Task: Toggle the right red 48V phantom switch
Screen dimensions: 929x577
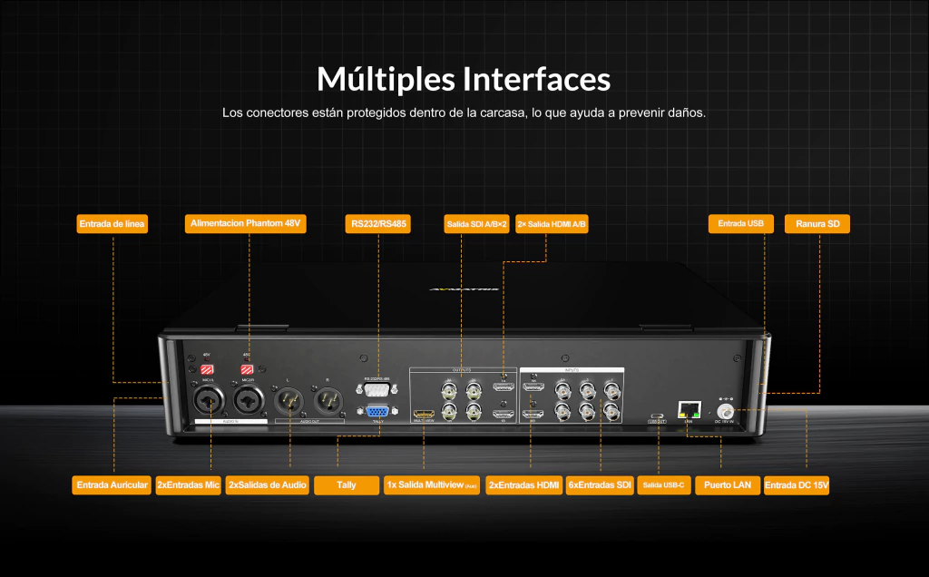Action: (x=246, y=369)
